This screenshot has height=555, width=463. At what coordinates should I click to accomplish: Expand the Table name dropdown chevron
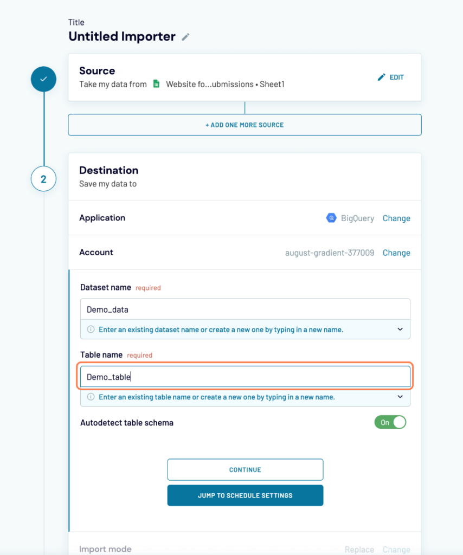coord(400,397)
